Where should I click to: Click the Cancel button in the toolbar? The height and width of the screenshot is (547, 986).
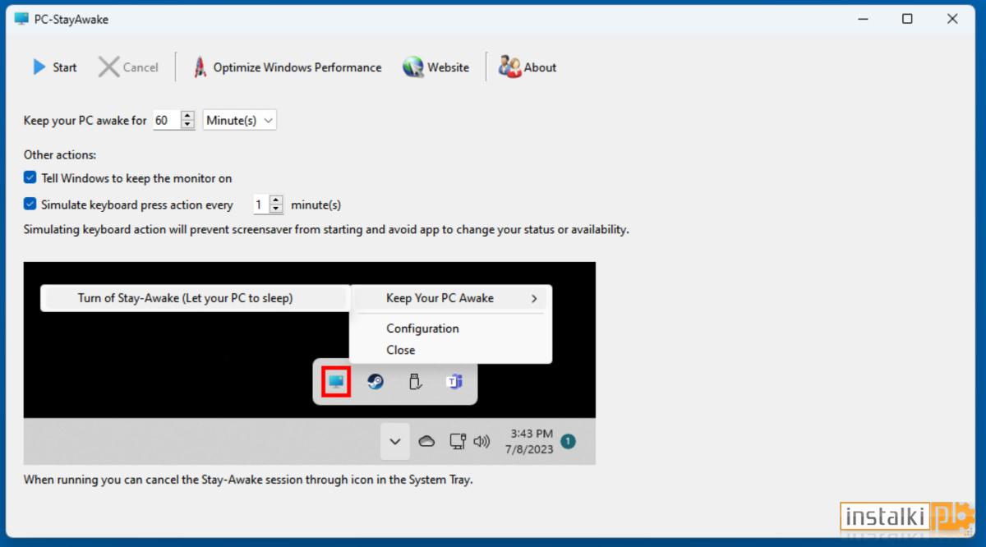tap(128, 67)
